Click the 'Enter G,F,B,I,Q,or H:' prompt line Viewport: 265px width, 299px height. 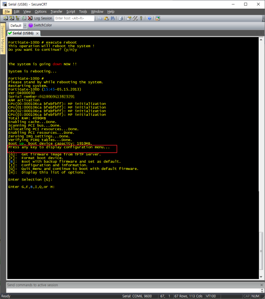click(31, 187)
